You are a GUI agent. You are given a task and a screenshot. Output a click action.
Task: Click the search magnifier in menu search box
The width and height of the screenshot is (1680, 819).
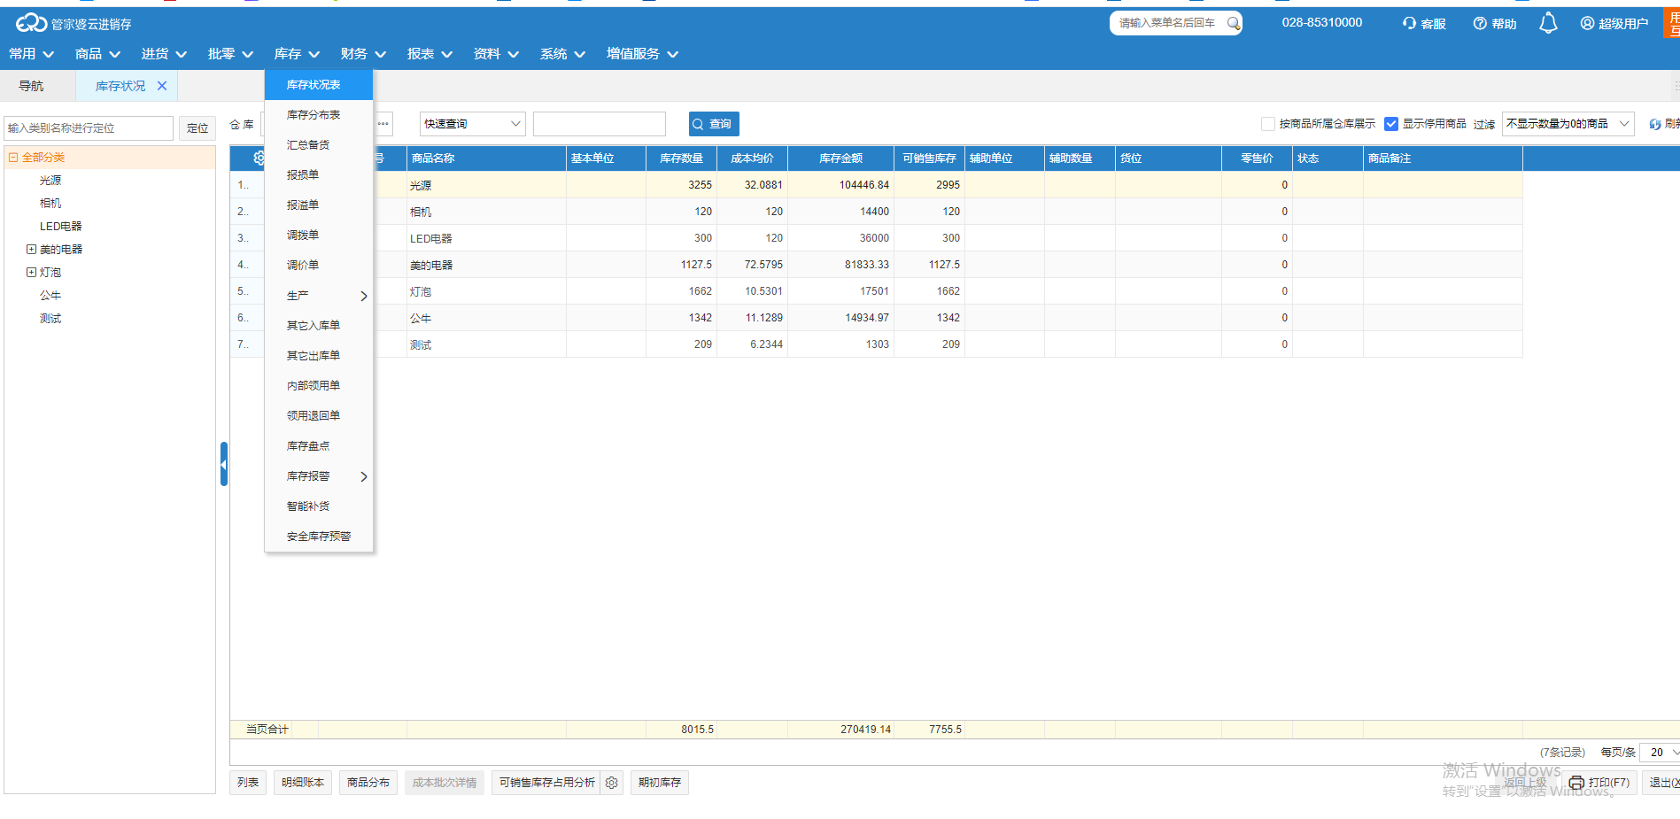pyautogui.click(x=1232, y=23)
